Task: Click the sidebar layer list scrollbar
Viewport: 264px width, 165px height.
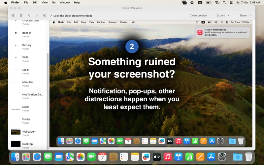Action: click(x=48, y=101)
